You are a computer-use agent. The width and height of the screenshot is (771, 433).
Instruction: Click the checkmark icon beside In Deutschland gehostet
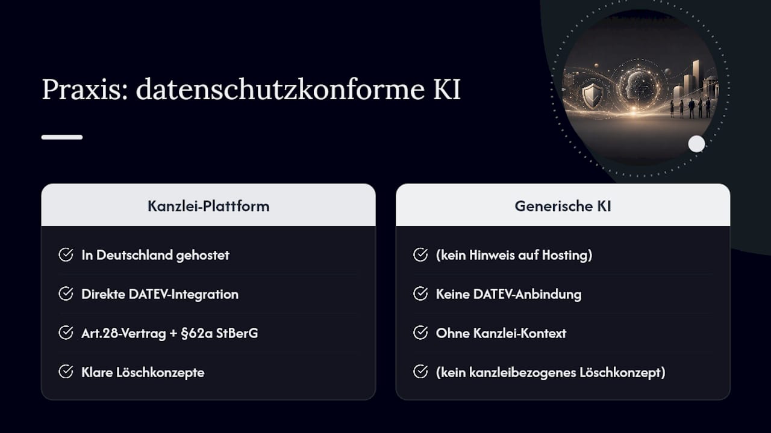click(66, 255)
